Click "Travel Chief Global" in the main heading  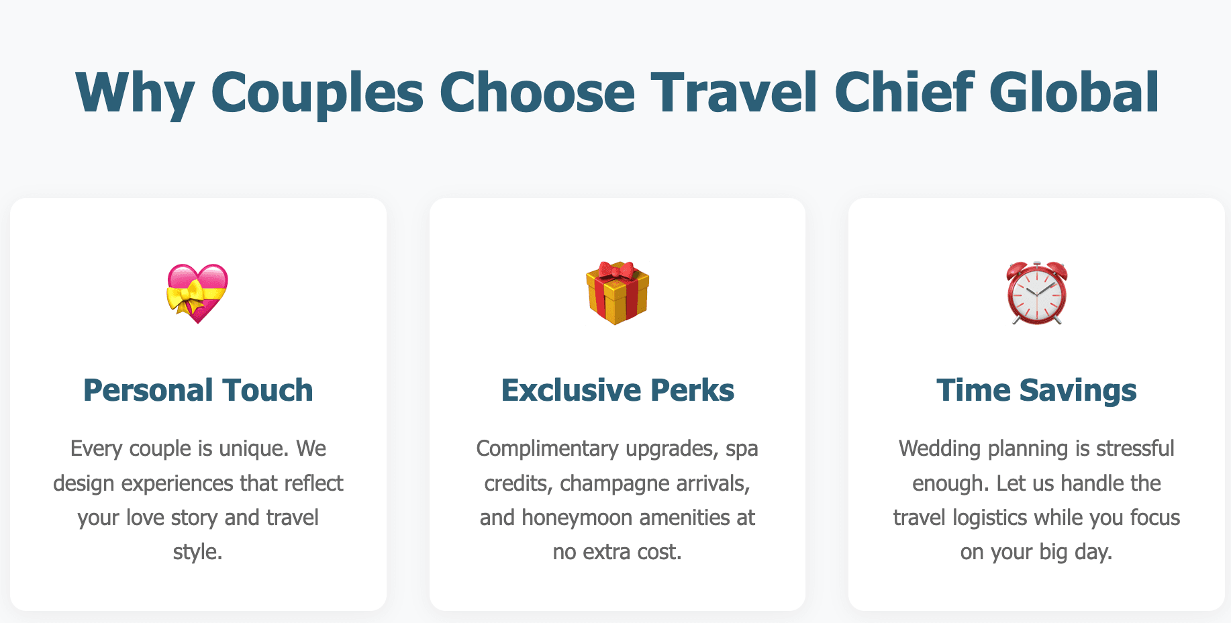(905, 93)
